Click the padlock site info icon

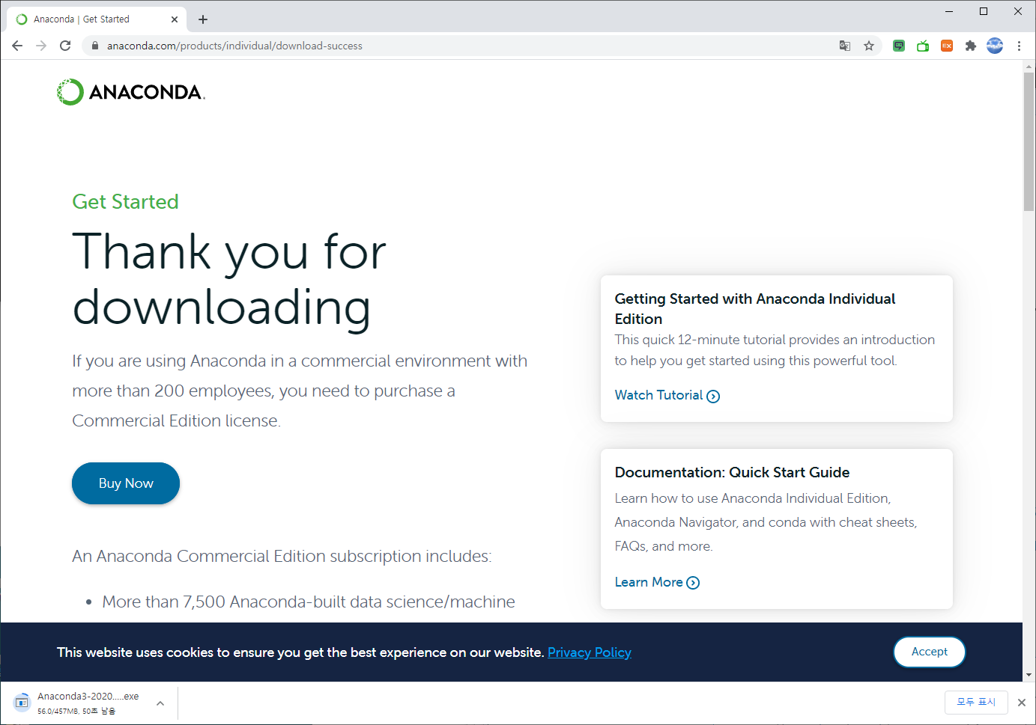94,46
